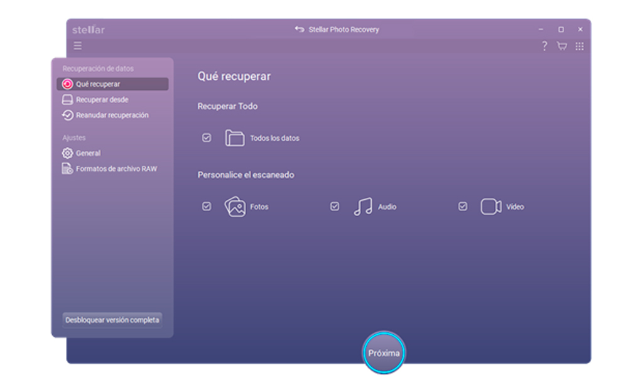
Task: Click the Video label
Action: point(515,207)
